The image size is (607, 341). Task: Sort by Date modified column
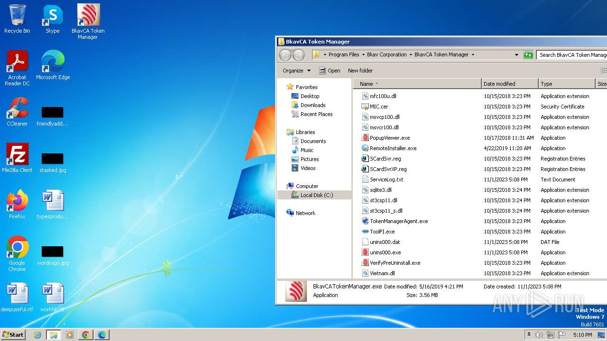(x=510, y=84)
